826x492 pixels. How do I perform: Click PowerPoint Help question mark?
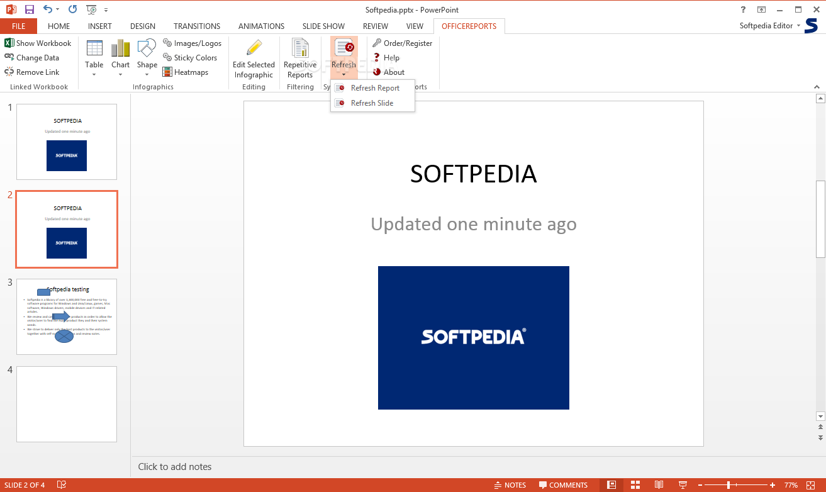tap(744, 9)
